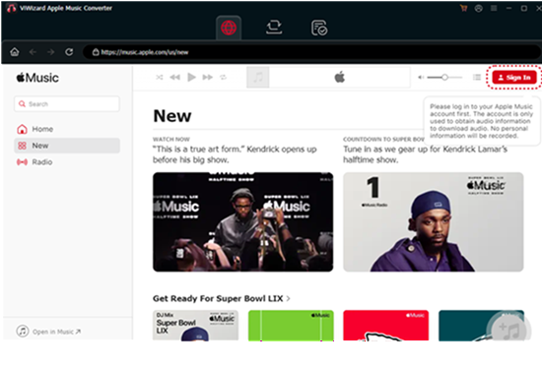This screenshot has height=370, width=542.
Task: Open the globe browser tab icon
Action: [x=229, y=28]
